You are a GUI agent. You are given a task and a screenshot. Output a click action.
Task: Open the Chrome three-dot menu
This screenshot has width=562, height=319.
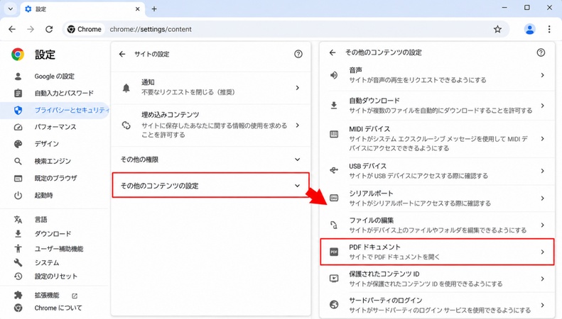[549, 29]
